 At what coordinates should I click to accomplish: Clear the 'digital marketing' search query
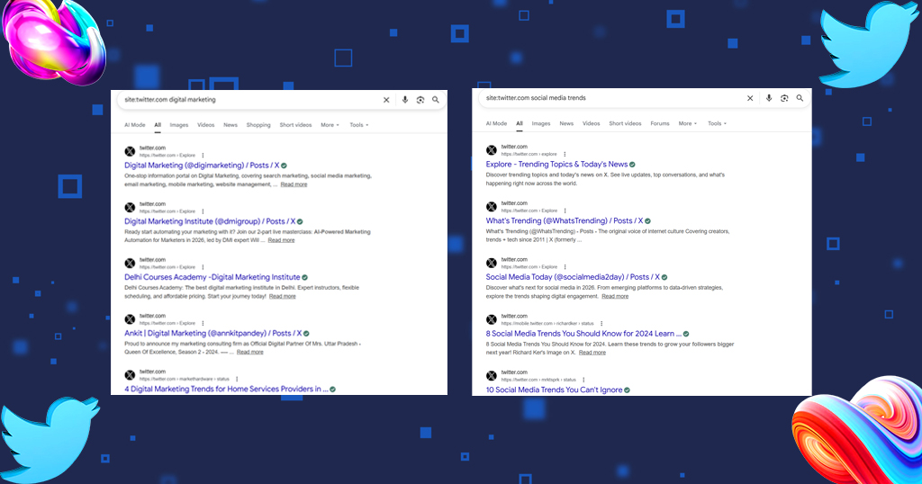tap(386, 100)
